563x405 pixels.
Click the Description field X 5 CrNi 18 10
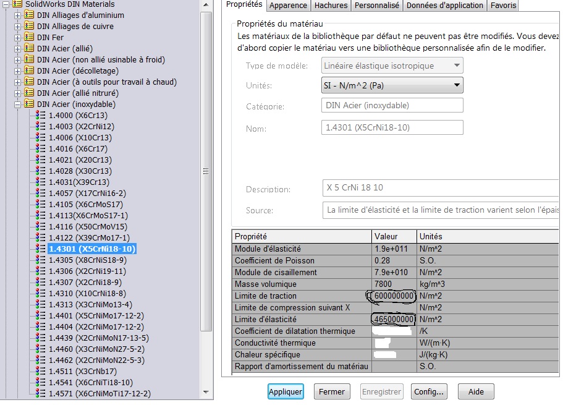pos(441,188)
